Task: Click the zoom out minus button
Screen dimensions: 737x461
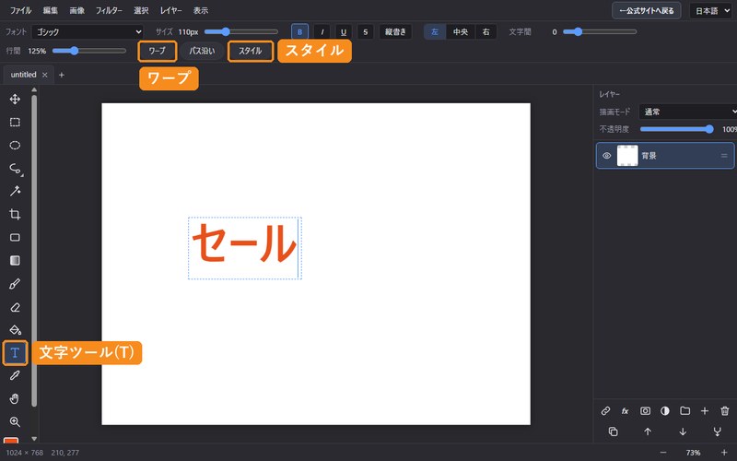Action: coord(663,453)
